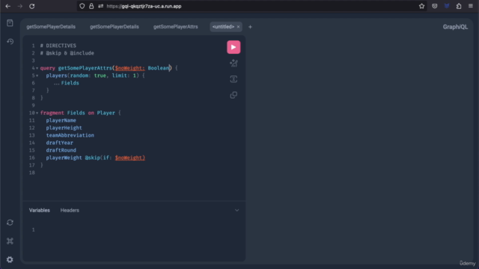The image size is (479, 269).
Task: Collapse the variables editor chevron
Action: click(x=237, y=210)
